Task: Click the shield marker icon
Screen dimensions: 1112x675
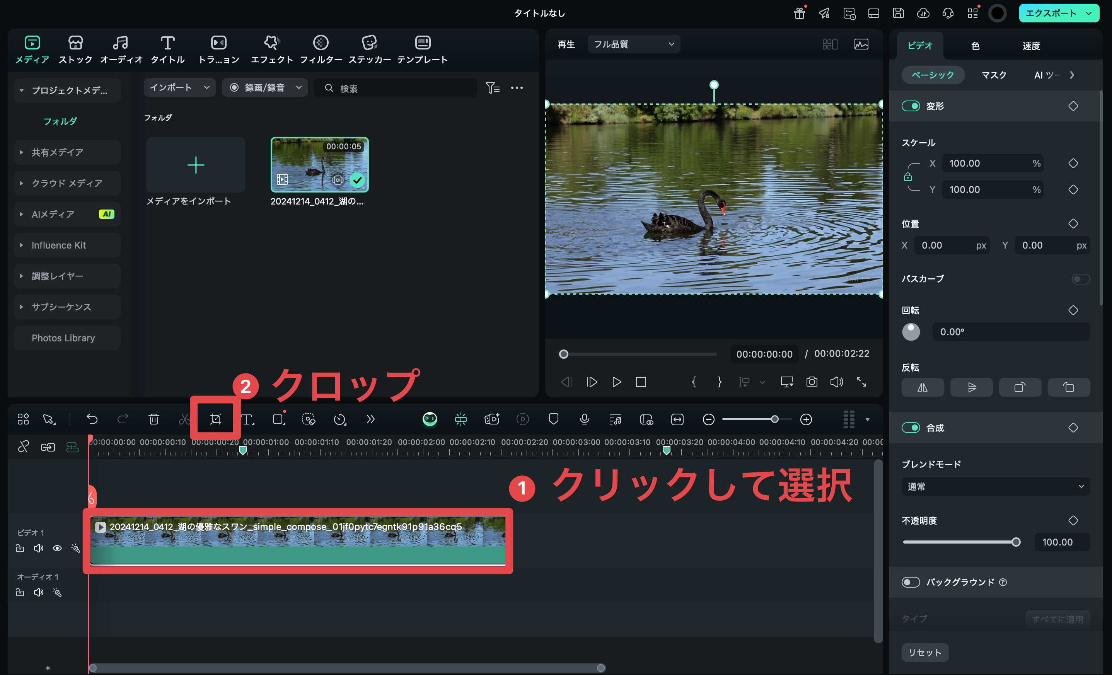Action: (553, 419)
